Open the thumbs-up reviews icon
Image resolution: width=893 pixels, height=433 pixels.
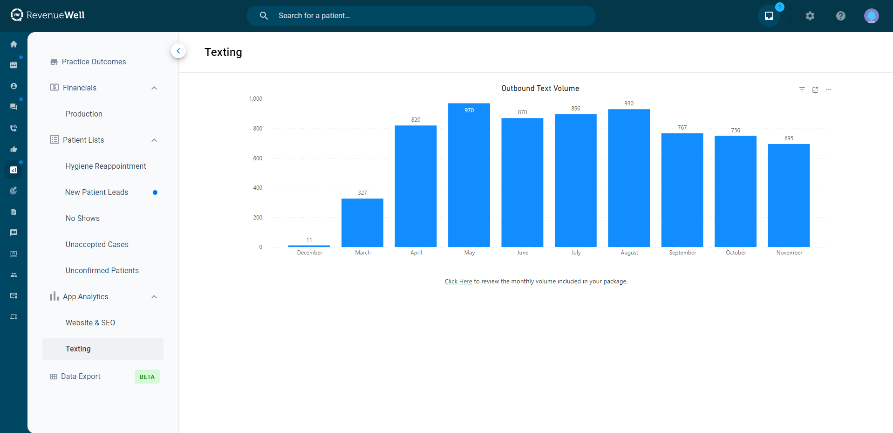14,149
